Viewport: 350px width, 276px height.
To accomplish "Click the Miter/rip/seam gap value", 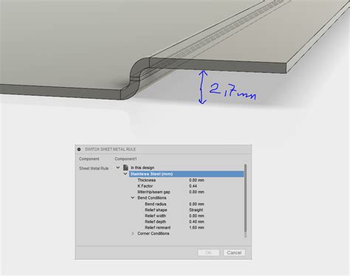I will [x=196, y=192].
